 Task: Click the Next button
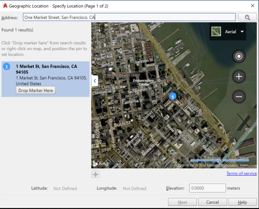182,202
